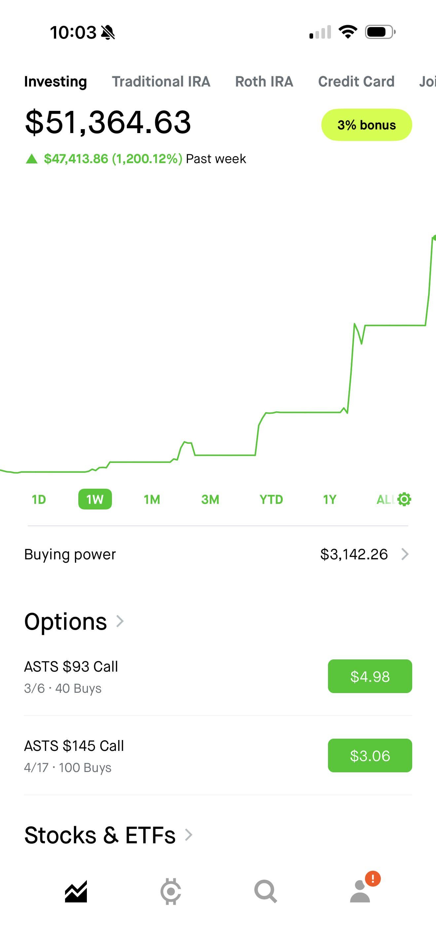
Task: Open chart settings gear icon
Action: pyautogui.click(x=404, y=499)
